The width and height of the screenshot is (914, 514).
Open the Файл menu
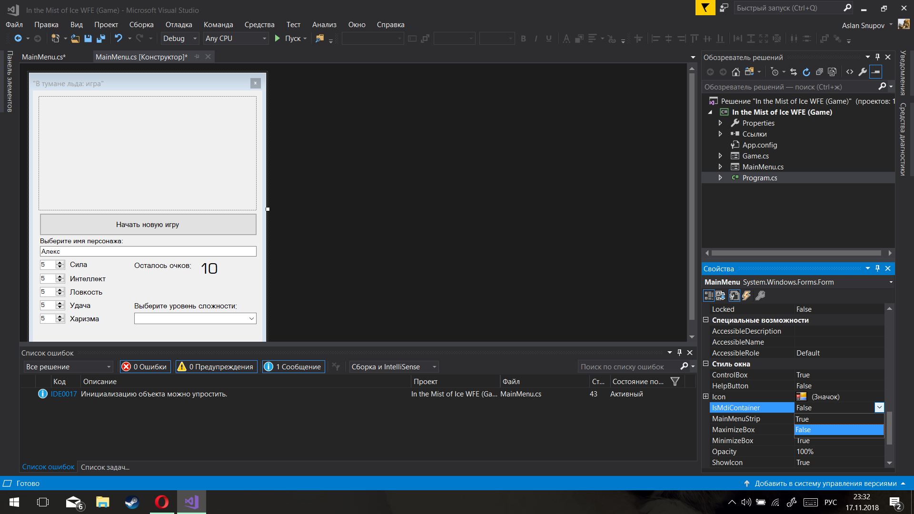(x=14, y=25)
